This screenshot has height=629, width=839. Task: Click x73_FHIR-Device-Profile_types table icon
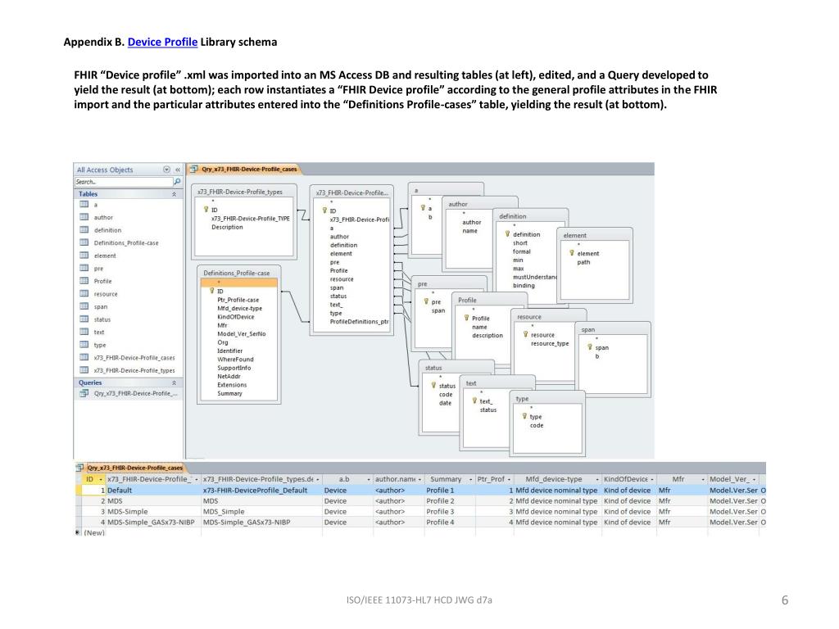pos(84,370)
